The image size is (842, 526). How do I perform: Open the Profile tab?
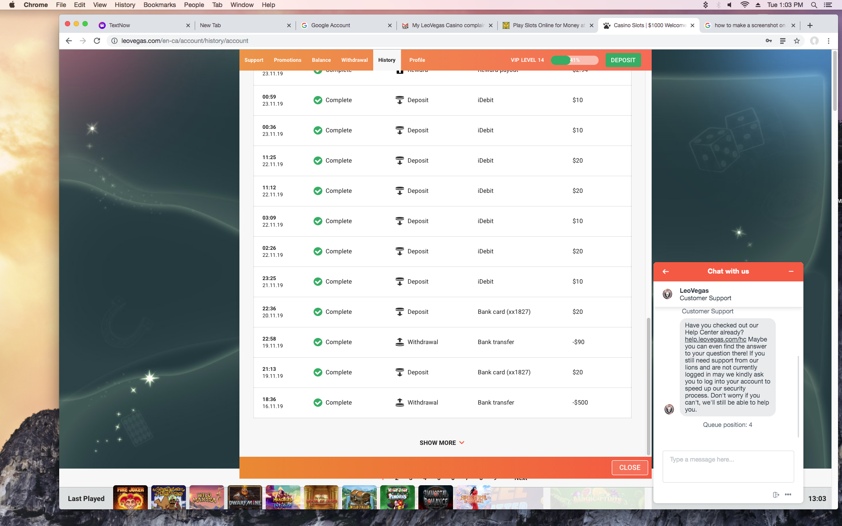tap(417, 60)
